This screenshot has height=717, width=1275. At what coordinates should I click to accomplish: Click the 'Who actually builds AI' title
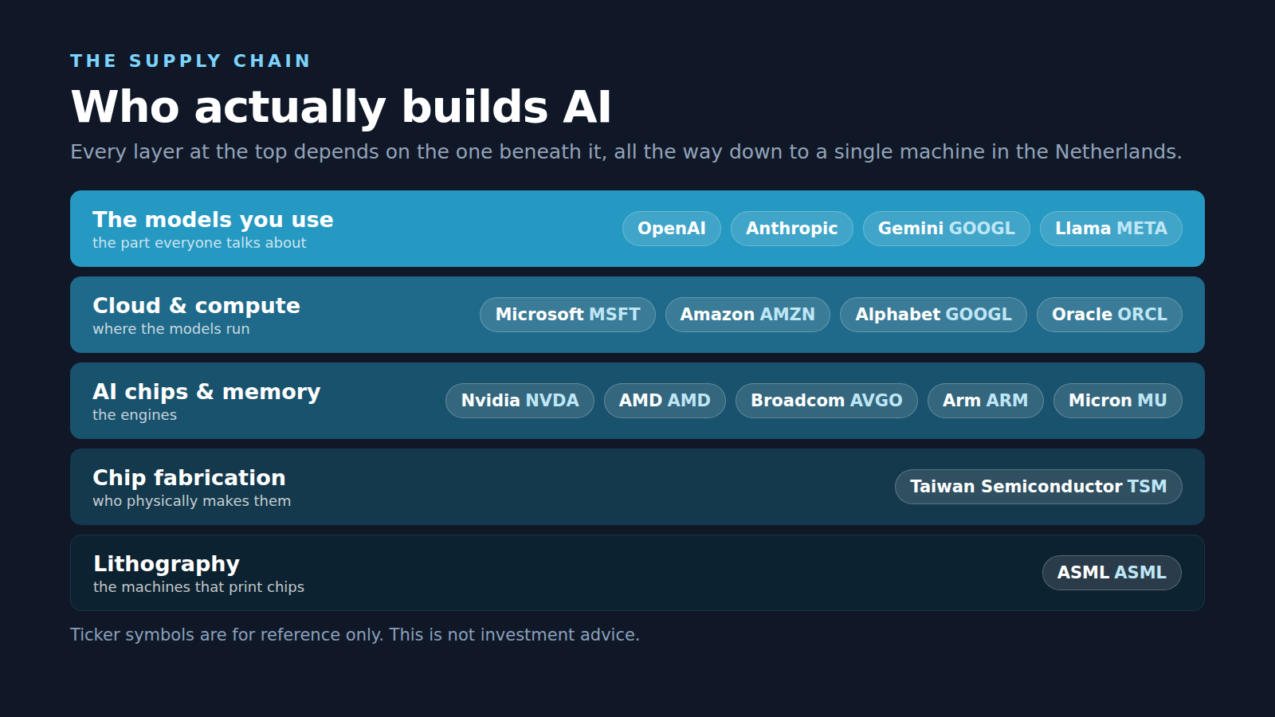coord(341,107)
